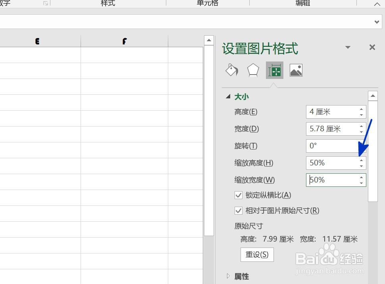The width and height of the screenshot is (385, 284).
Task: Open the Picture settings icon
Action: click(x=296, y=70)
